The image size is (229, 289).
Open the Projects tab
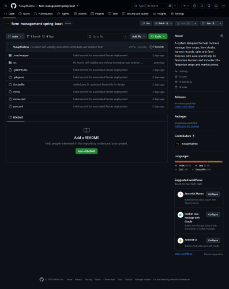click(97, 14)
